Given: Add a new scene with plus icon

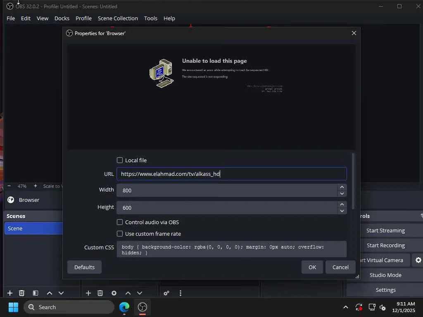Looking at the screenshot, I should click(10, 293).
